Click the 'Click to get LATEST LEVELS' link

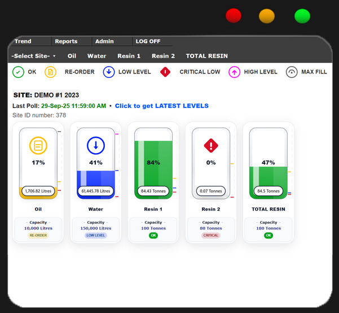pyautogui.click(x=162, y=106)
